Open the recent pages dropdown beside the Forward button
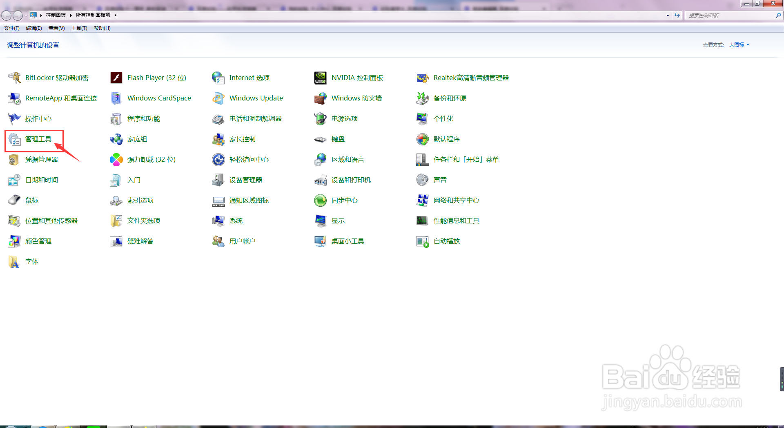784x428 pixels. pyautogui.click(x=26, y=16)
